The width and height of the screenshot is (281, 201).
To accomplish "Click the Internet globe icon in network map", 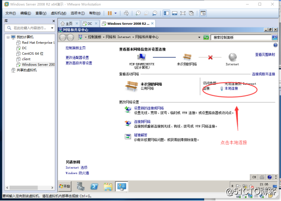I will [x=232, y=57].
